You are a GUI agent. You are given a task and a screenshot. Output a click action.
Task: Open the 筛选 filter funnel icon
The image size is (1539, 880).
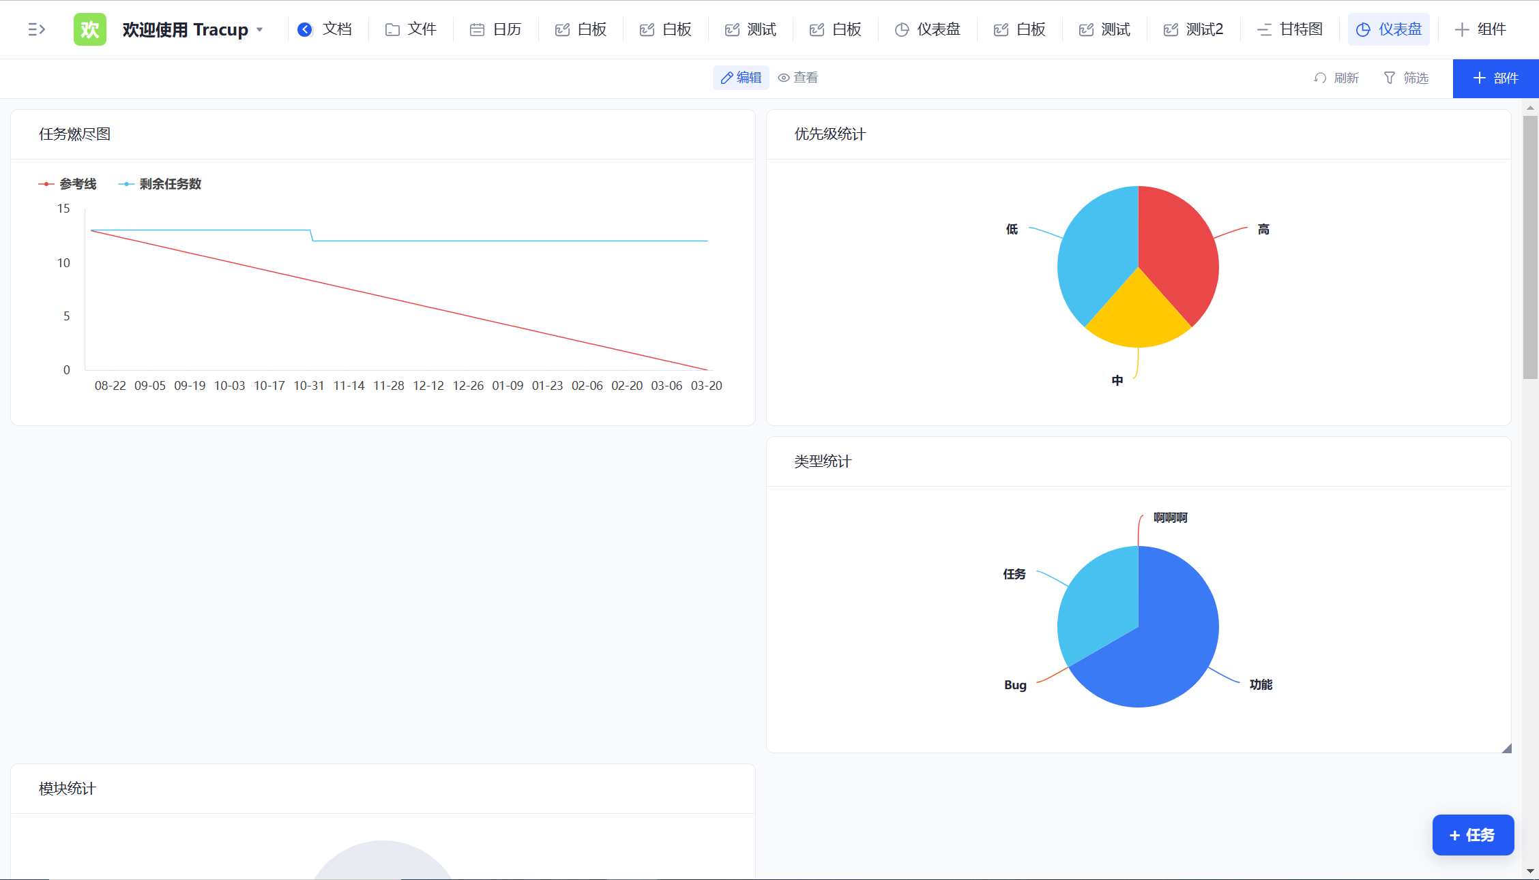[1390, 78]
